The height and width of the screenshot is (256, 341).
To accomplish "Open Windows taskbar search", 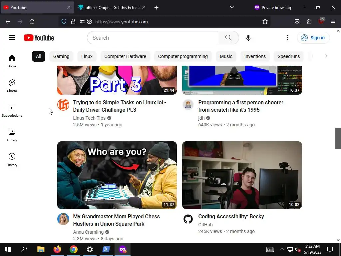I will (x=24, y=249).
